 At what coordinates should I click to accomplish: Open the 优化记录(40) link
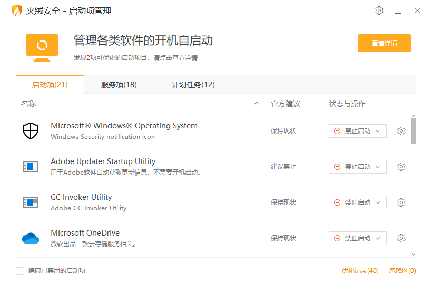coord(360,271)
